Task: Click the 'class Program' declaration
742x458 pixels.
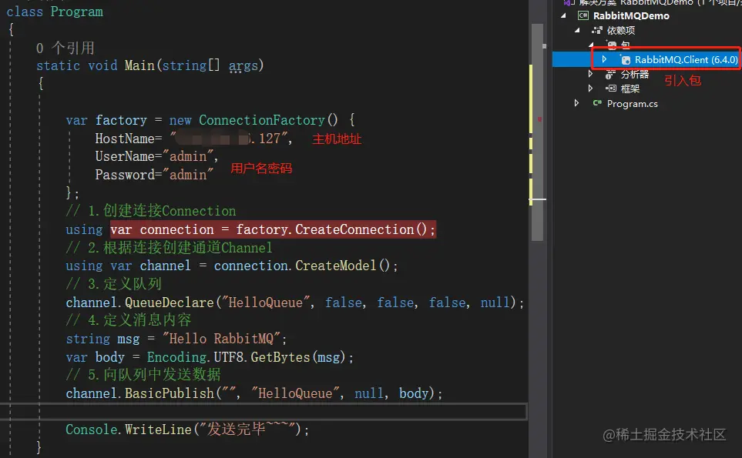Action: click(55, 12)
